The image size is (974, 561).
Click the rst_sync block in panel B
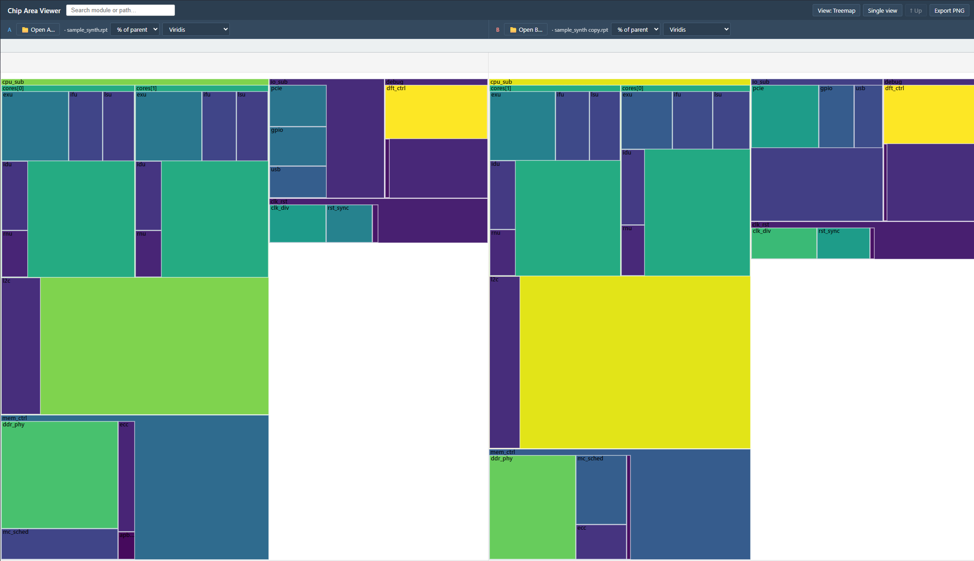(x=843, y=243)
